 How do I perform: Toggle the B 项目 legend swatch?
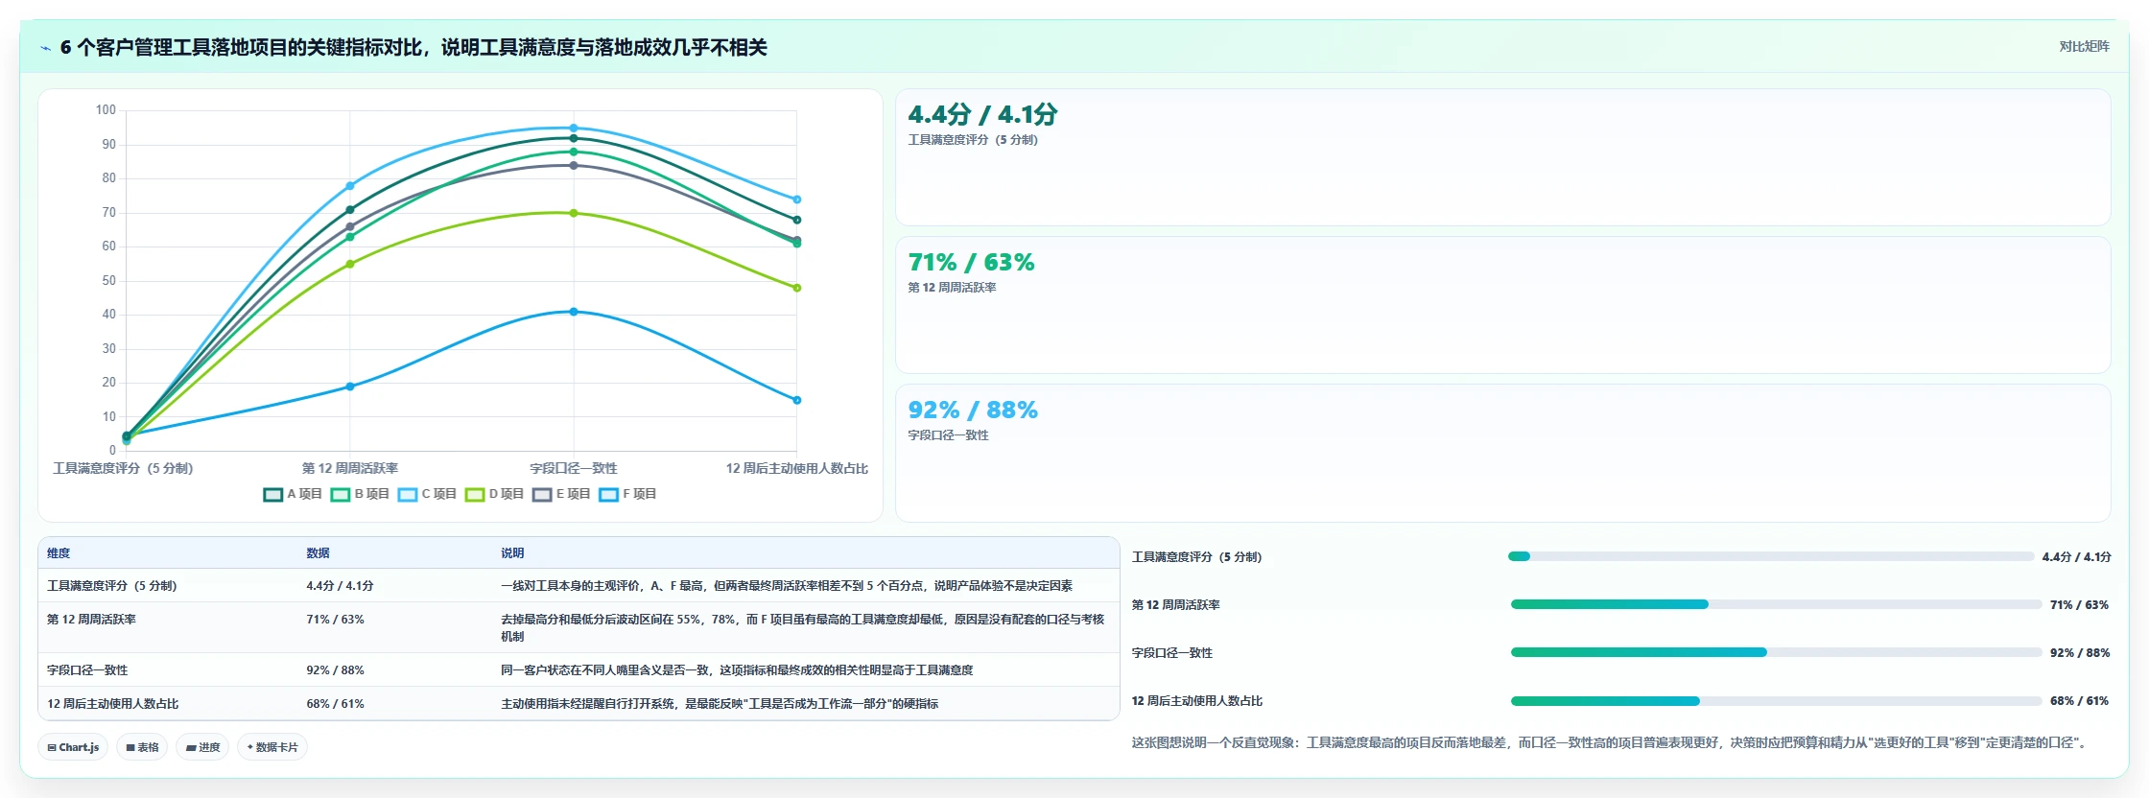point(341,494)
